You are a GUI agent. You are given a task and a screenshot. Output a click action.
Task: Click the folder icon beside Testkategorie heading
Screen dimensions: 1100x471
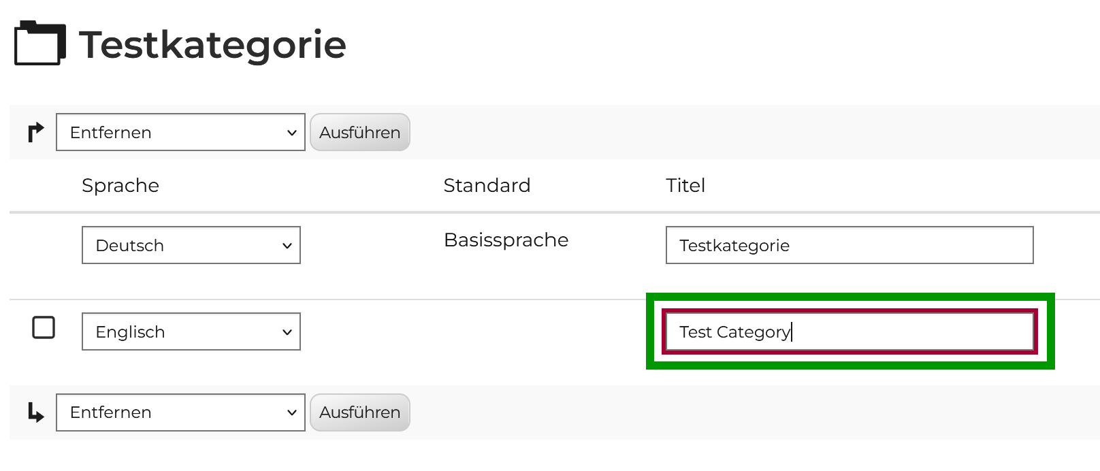pyautogui.click(x=39, y=44)
